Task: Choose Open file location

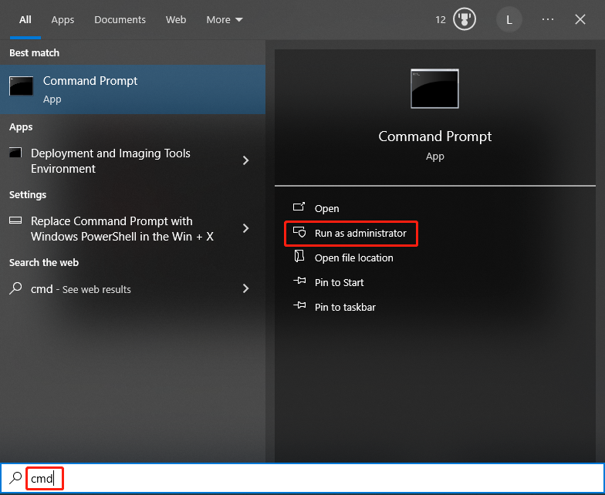Action: pyautogui.click(x=353, y=258)
